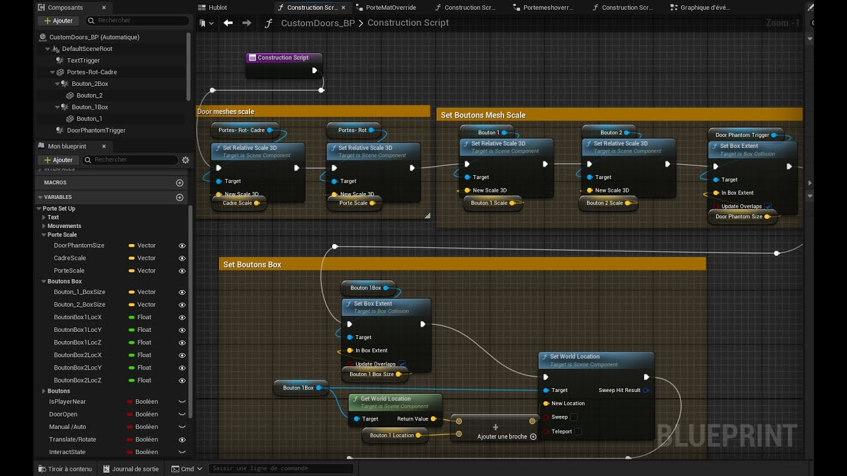The image size is (847, 476).
Task: Toggle visibility eye for DoorPhantomSize variable
Action: point(182,245)
